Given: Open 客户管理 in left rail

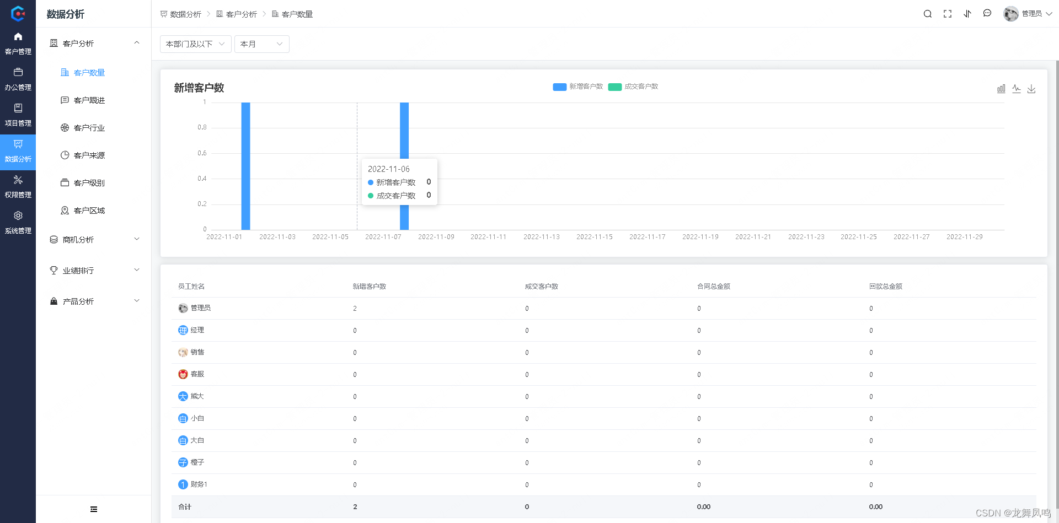Looking at the screenshot, I should tap(18, 43).
